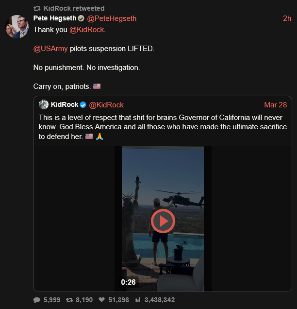The width and height of the screenshot is (297, 309).
Task: Click the KidRock retweeted label
Action: click(74, 8)
